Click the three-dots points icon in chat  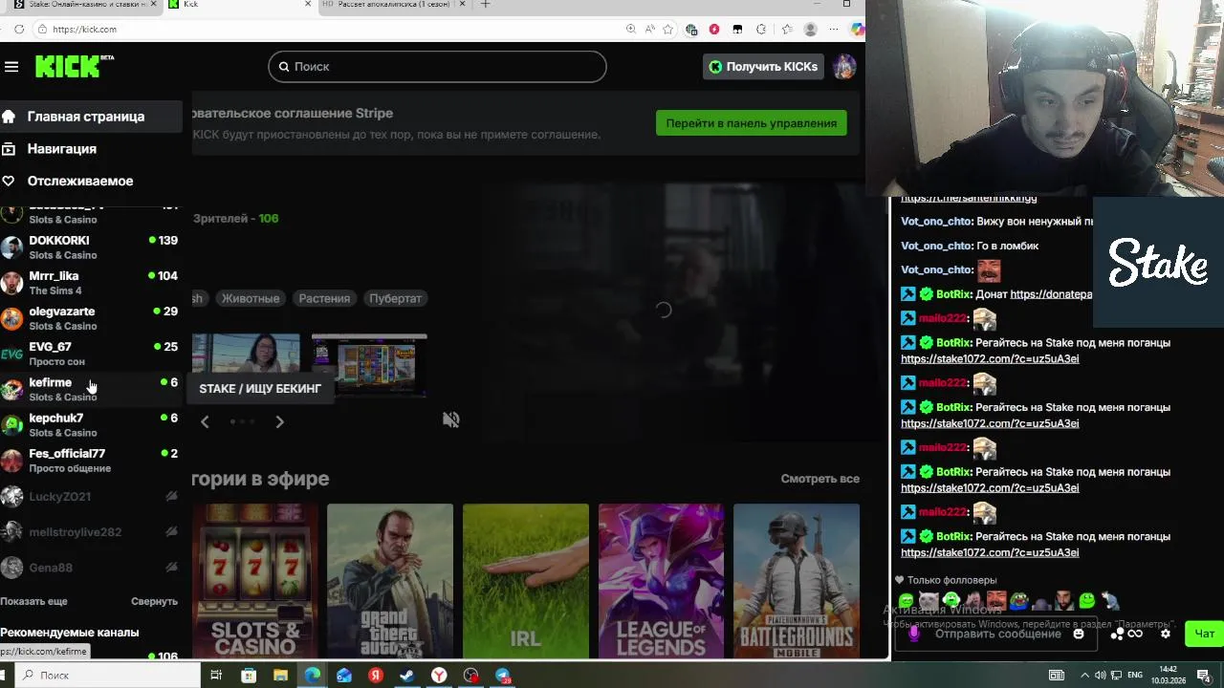coord(1117,634)
